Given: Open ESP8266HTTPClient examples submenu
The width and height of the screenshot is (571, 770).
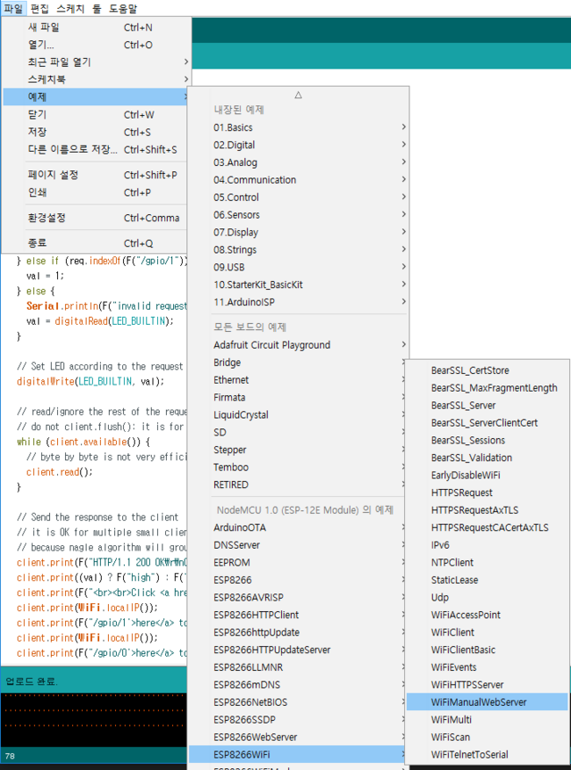Looking at the screenshot, I should click(299, 615).
